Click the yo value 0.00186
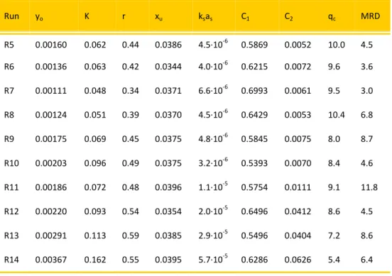This screenshot has height=276, width=392. (x=51, y=187)
